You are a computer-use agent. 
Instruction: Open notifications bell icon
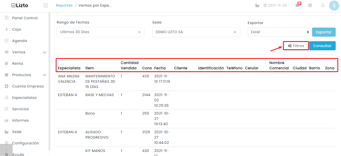click(x=323, y=5)
